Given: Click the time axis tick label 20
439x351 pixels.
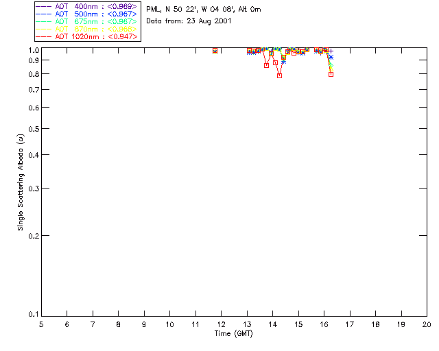Looking at the screenshot, I should tap(427, 324).
